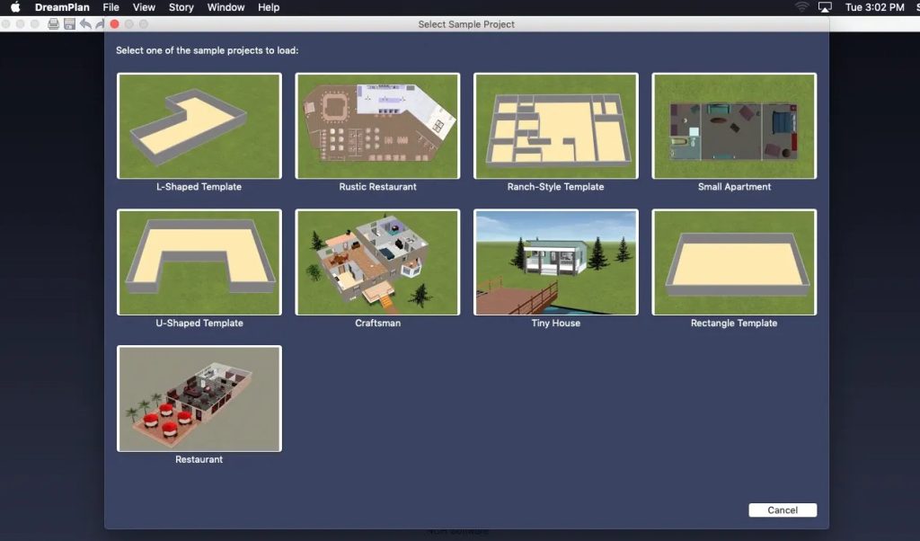The image size is (920, 541).
Task: Open the Craftsman sample project
Action: (x=376, y=262)
